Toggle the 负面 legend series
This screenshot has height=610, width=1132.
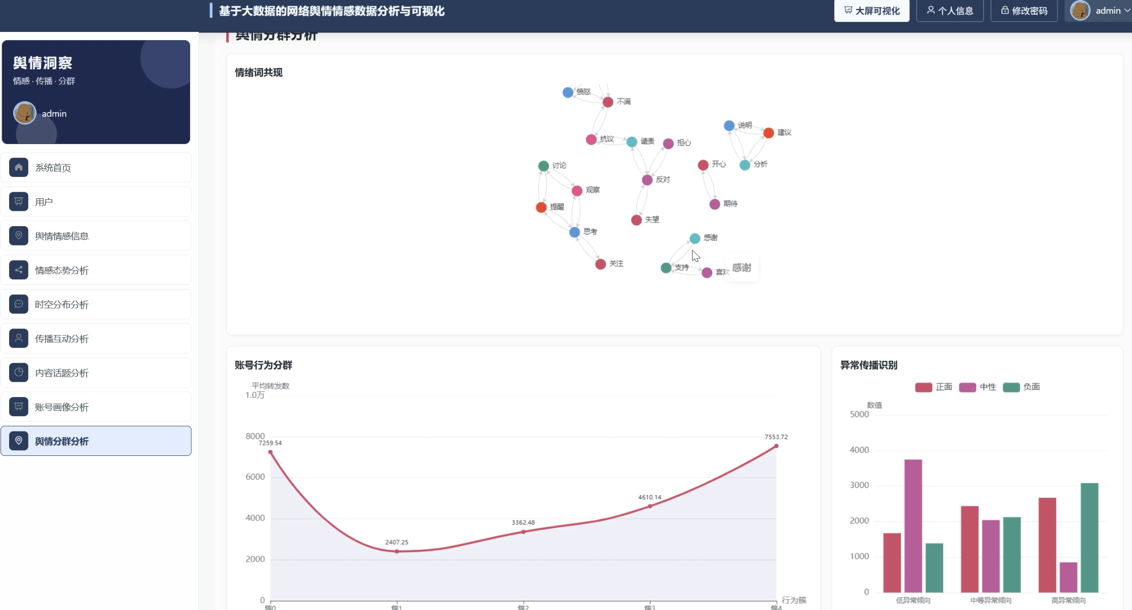click(1021, 387)
